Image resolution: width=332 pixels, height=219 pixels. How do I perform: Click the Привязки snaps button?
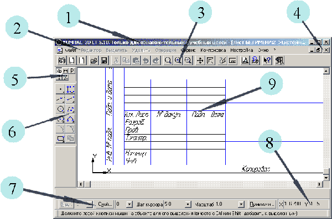pos(262,204)
